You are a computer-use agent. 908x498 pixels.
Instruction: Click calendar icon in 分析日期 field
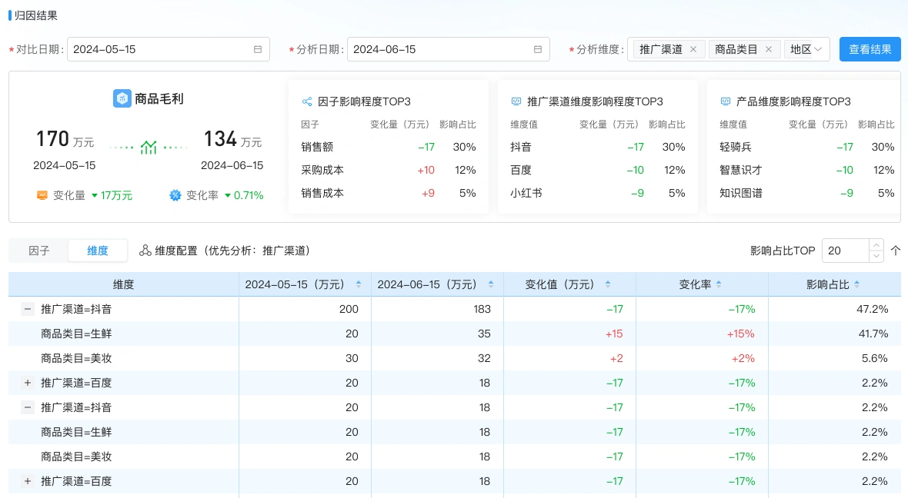(x=538, y=49)
